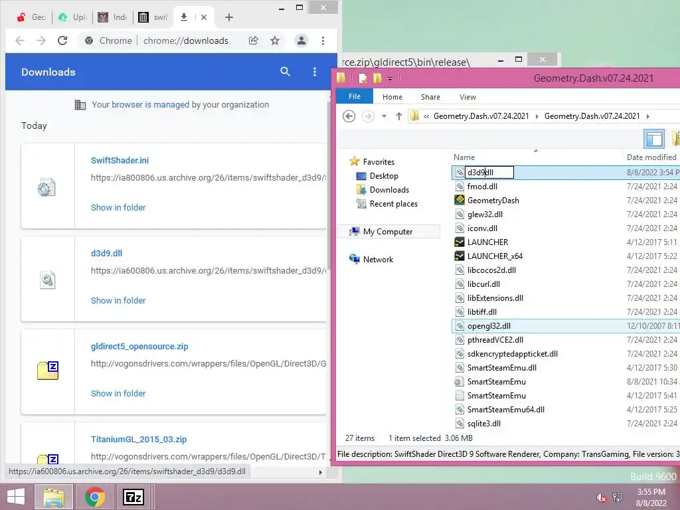This screenshot has height=510, width=680.
Task: Click Chrome forward arrow button
Action: pos(41,41)
